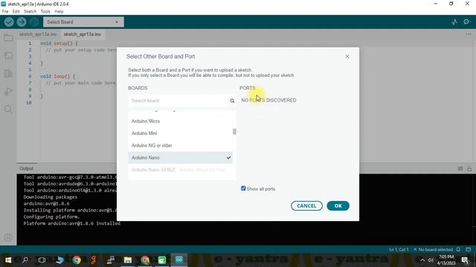
Task: Open the Debug sidebar panel icon
Action: pos(8,91)
